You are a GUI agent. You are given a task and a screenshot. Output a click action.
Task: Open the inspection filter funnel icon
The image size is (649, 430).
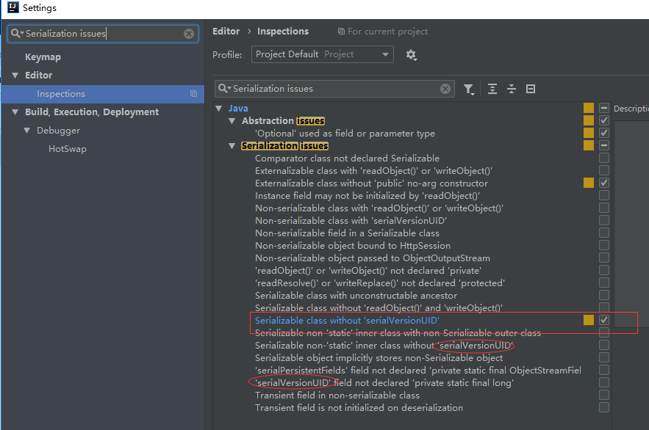(x=469, y=89)
